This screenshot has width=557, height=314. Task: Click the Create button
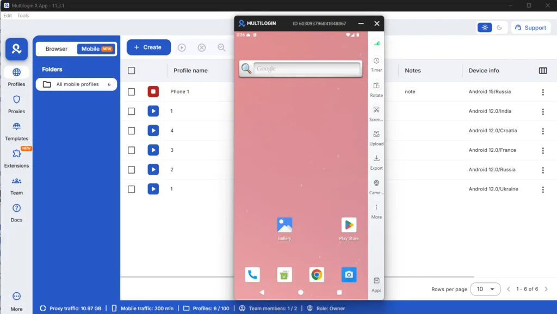(148, 47)
